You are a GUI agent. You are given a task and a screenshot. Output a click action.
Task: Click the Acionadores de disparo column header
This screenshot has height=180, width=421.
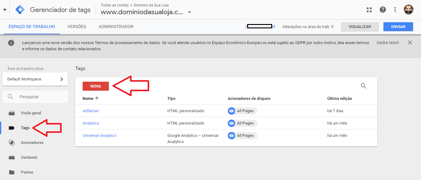249,99
